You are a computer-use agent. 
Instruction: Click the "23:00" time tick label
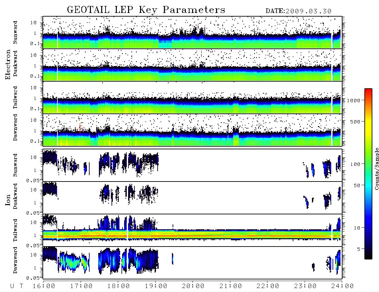[x=305, y=286]
